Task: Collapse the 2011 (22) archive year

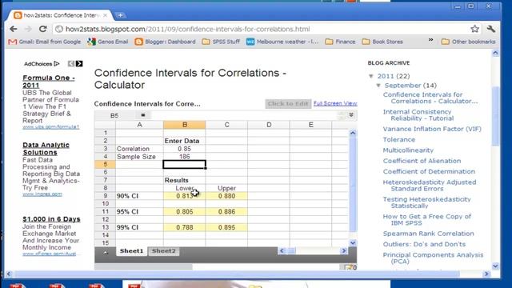Action: pos(371,76)
